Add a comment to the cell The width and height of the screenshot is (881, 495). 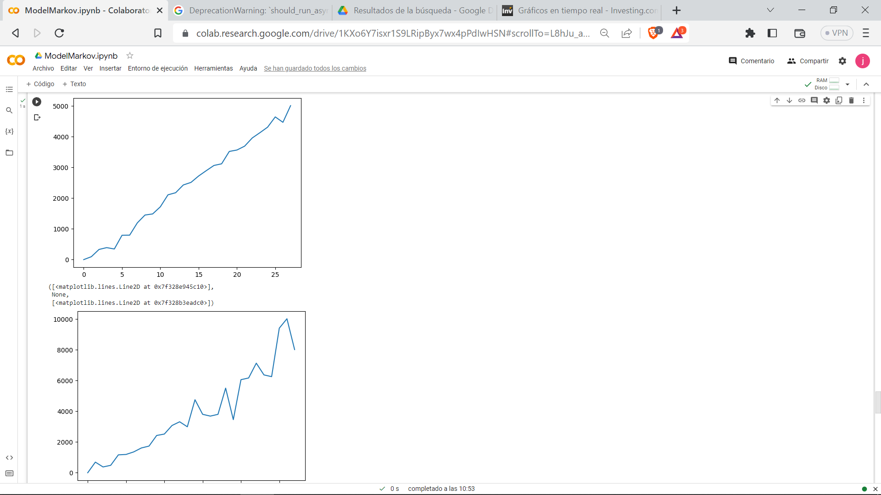[x=814, y=100]
